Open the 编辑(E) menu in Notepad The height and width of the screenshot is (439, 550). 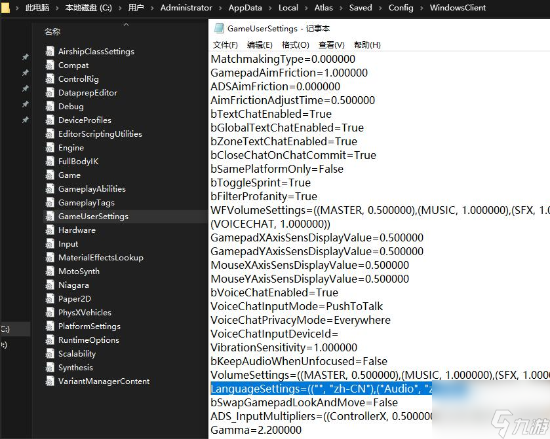[260, 45]
